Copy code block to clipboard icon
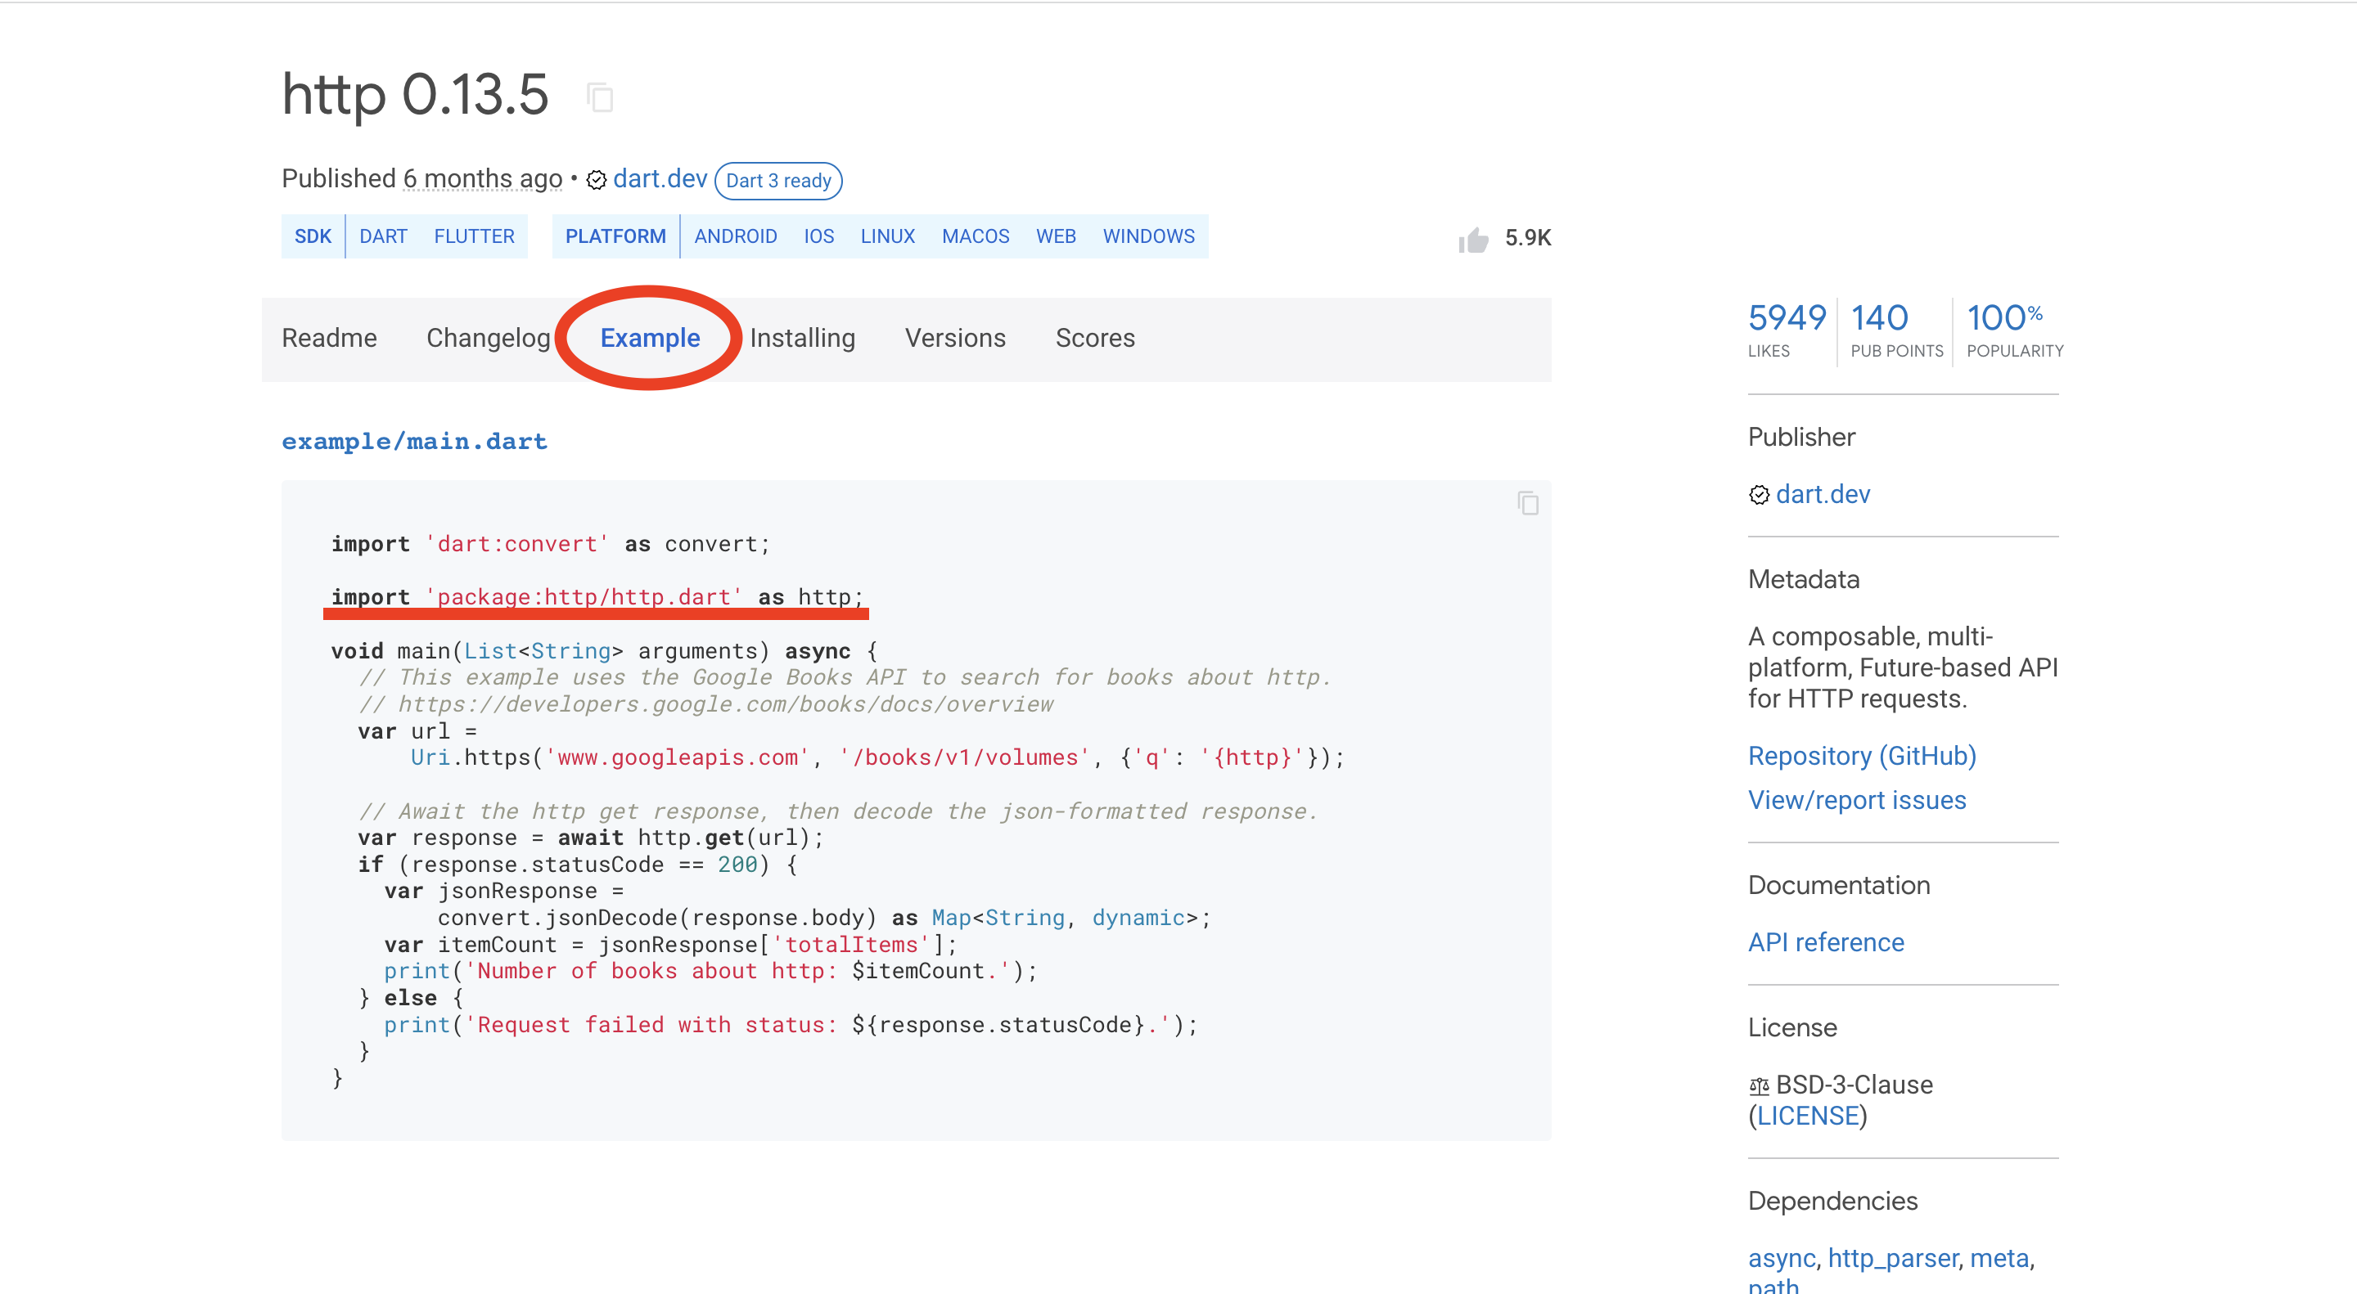2357x1294 pixels. coord(1527,503)
